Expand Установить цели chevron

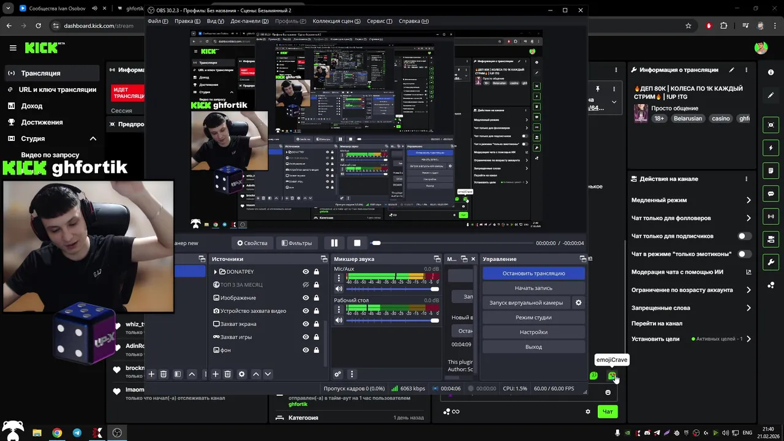748,339
